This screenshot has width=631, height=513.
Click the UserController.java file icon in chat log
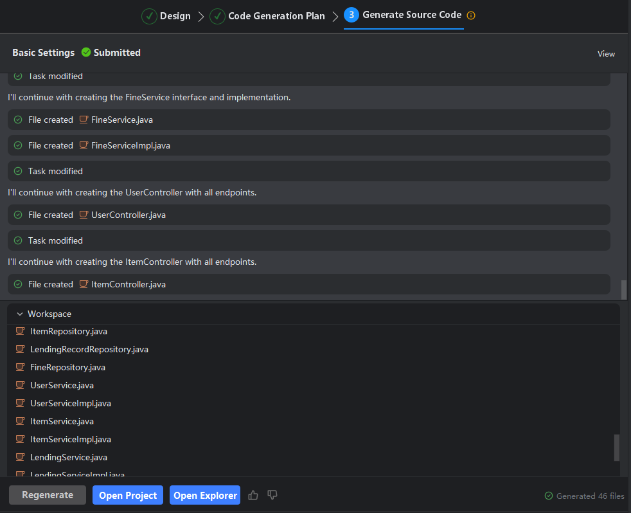pos(84,215)
